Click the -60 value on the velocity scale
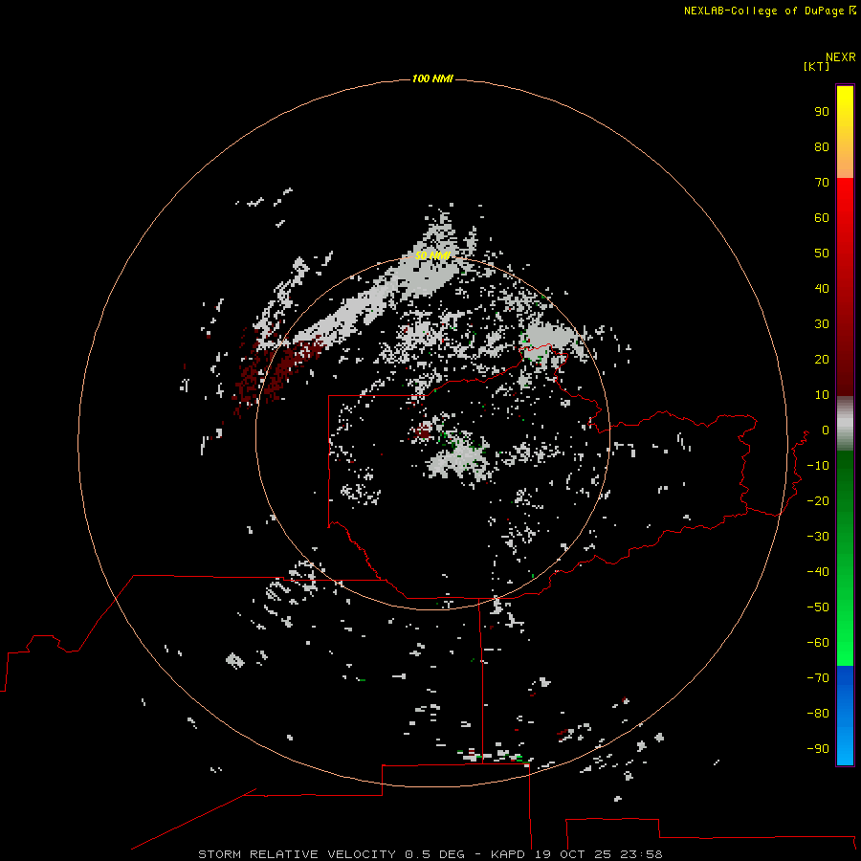The width and height of the screenshot is (861, 861). 818,643
